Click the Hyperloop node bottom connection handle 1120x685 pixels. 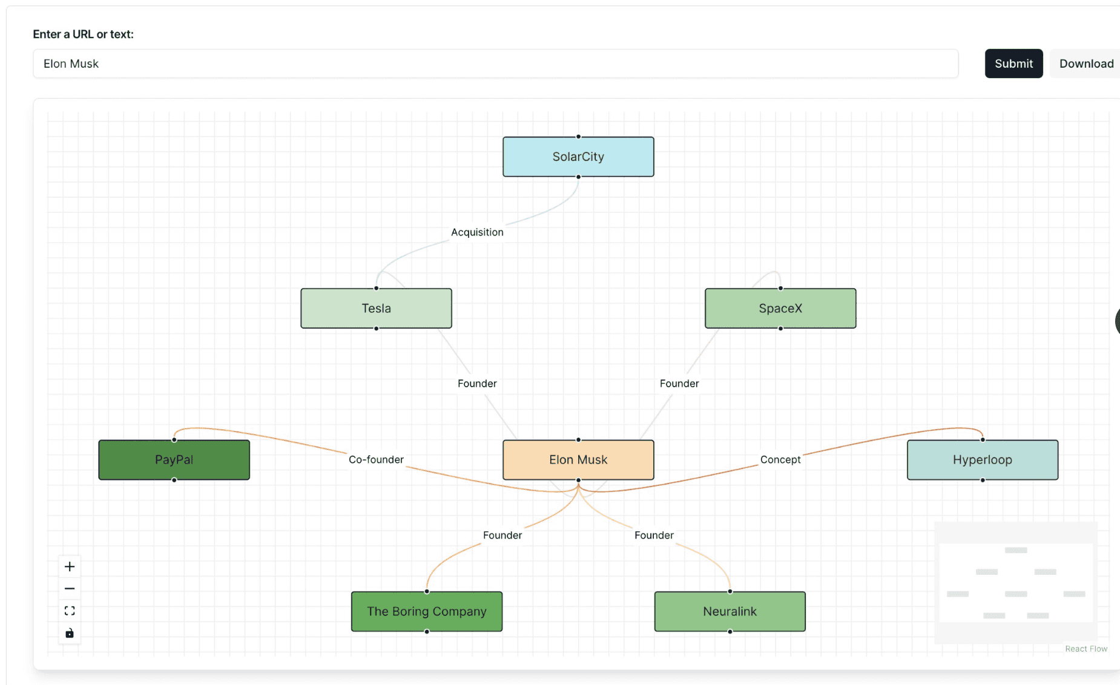[x=983, y=480]
